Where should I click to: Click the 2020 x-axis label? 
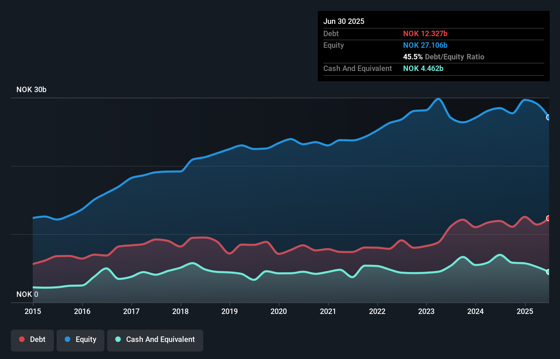click(279, 311)
